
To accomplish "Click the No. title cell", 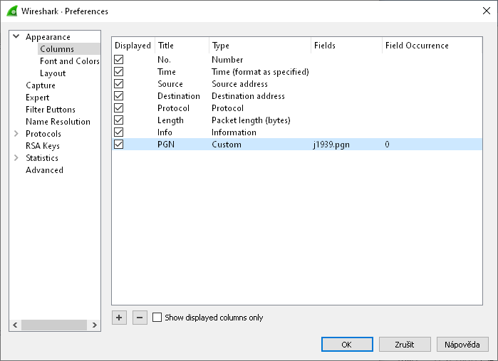I will pos(164,60).
